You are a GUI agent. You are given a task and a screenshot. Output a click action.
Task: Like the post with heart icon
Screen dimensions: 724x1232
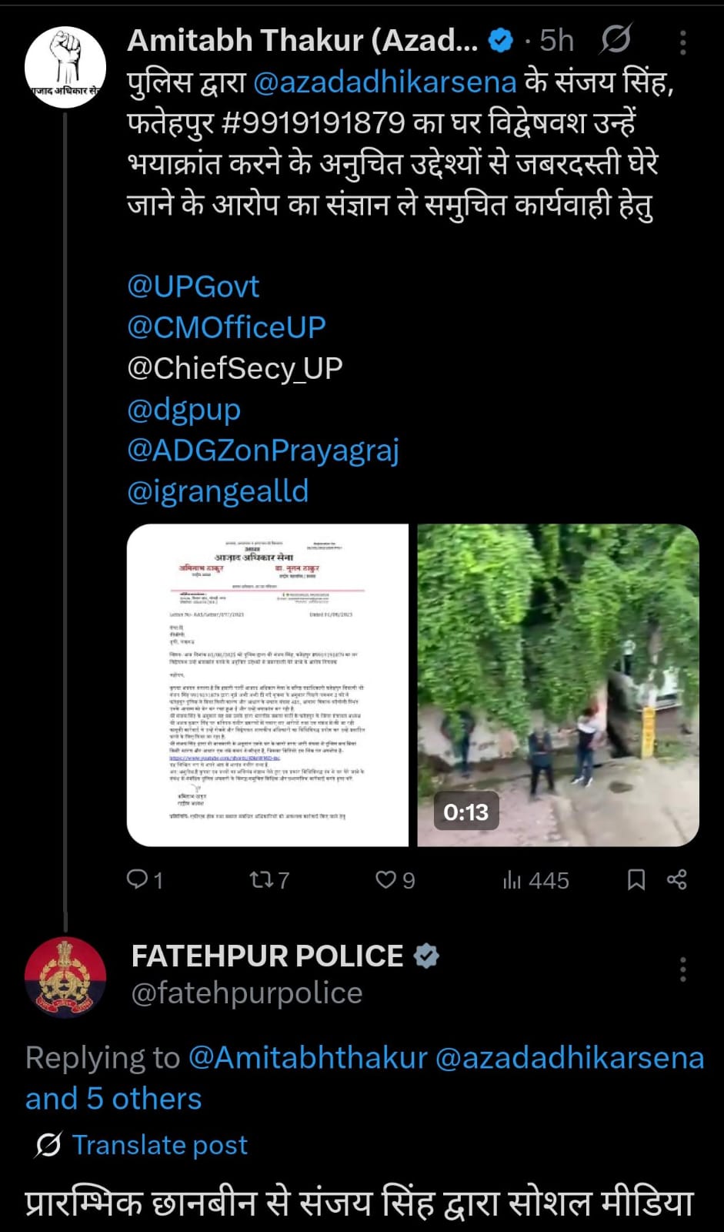385,879
